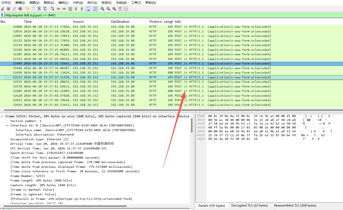This screenshot has width=343, height=210.
Task: Start a new packet capture
Action: (2, 9)
